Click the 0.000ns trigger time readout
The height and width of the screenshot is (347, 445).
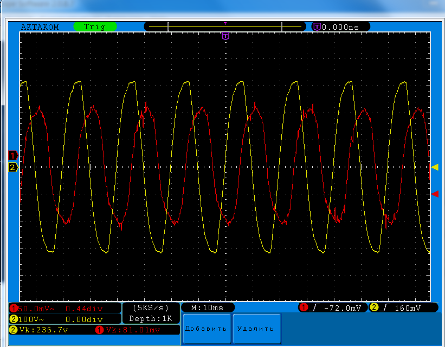(x=340, y=27)
